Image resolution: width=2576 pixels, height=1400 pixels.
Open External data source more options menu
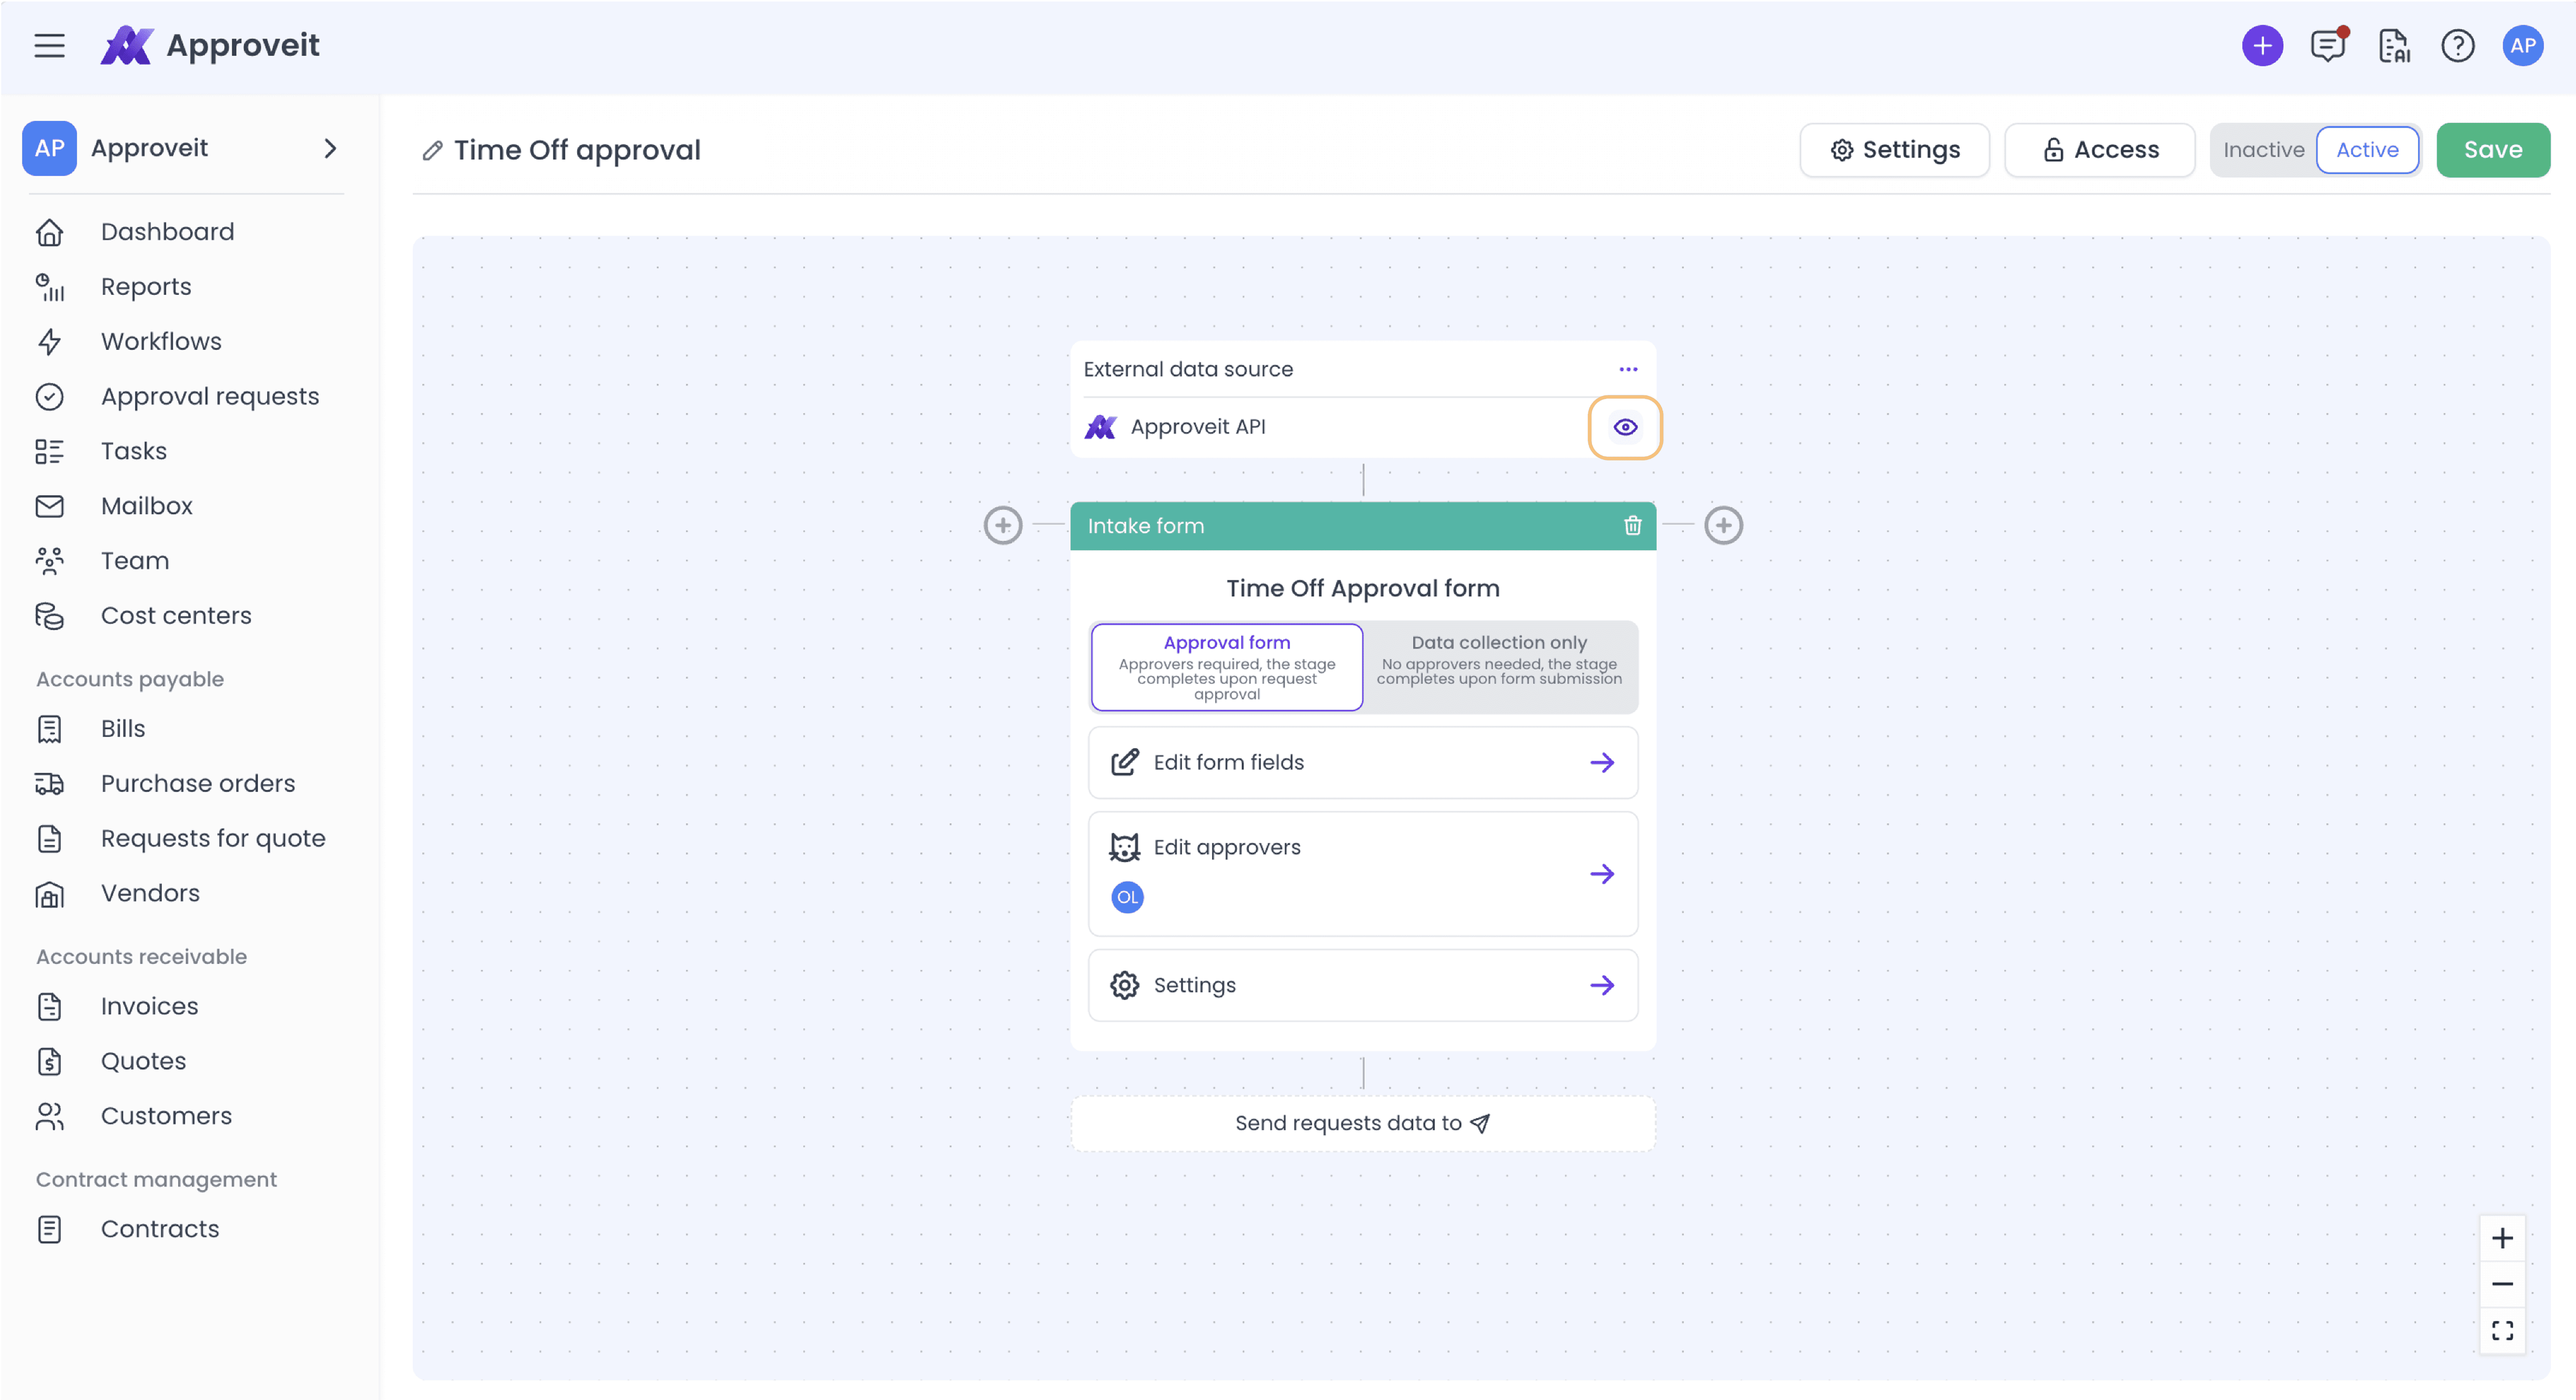[x=1628, y=370]
